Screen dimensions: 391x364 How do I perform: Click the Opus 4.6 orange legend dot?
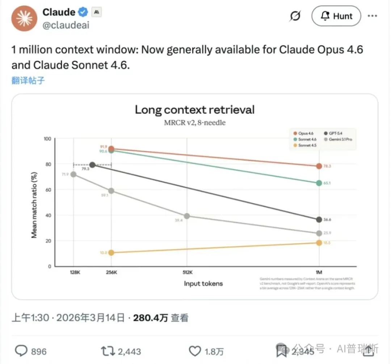click(x=295, y=134)
